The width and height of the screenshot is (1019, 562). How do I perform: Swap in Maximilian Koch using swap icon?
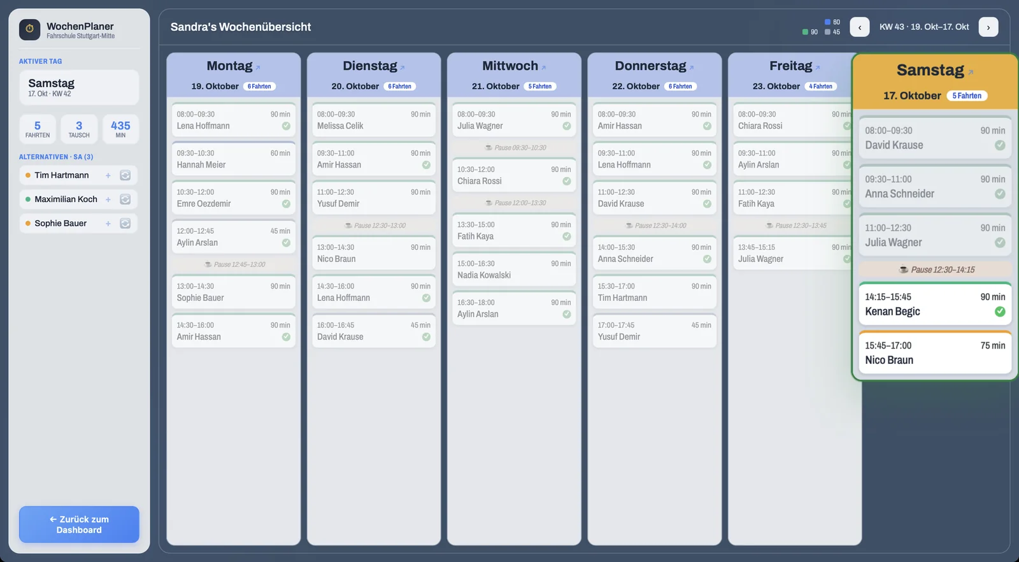click(125, 199)
